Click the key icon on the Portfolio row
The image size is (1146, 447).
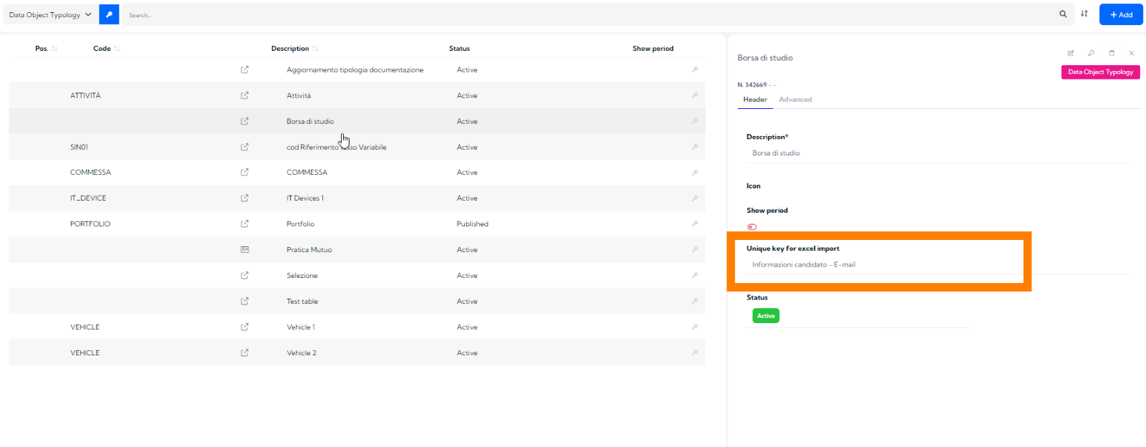click(695, 223)
